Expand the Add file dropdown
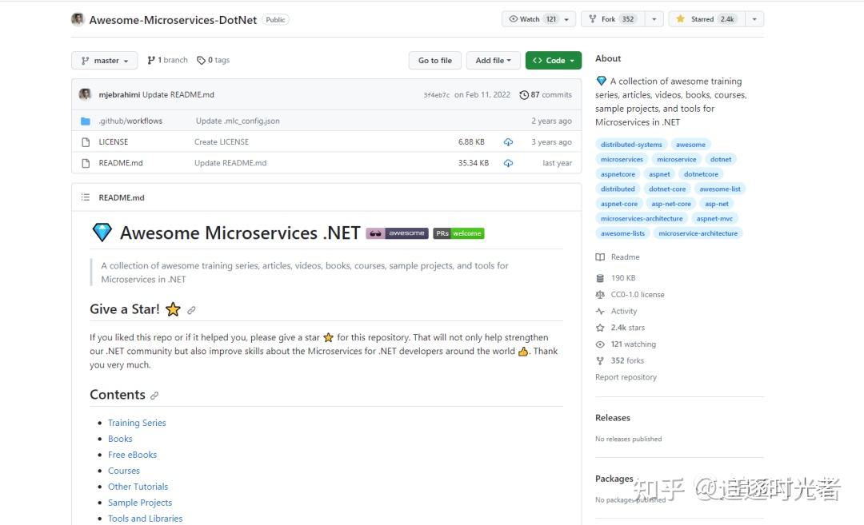The image size is (864, 525). point(493,61)
